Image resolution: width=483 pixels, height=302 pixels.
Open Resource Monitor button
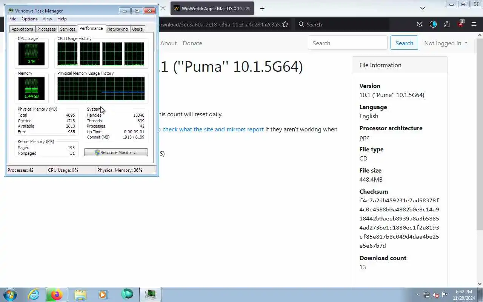click(x=116, y=153)
